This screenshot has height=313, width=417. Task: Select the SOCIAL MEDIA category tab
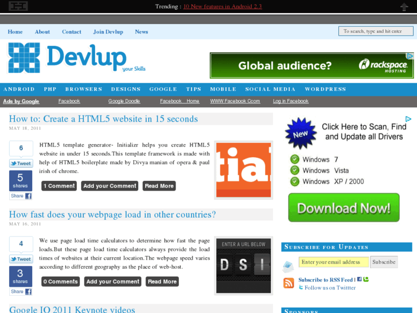point(270,89)
